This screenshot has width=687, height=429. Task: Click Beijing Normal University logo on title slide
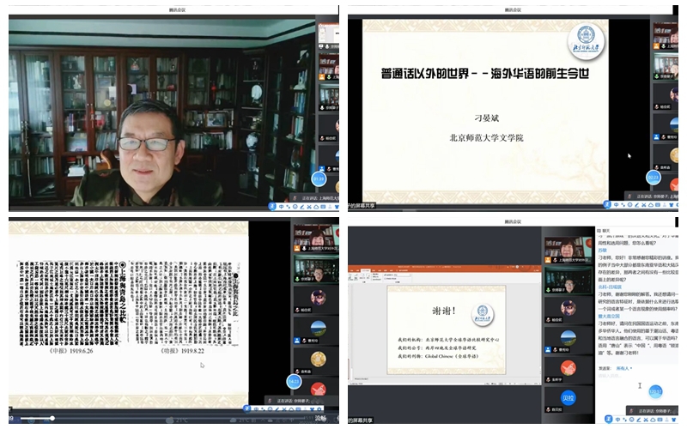pos(588,36)
